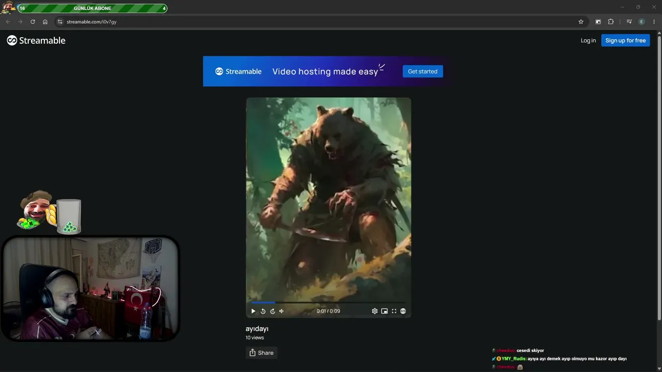
Task: Play the ayıdayı video
Action: click(x=253, y=311)
